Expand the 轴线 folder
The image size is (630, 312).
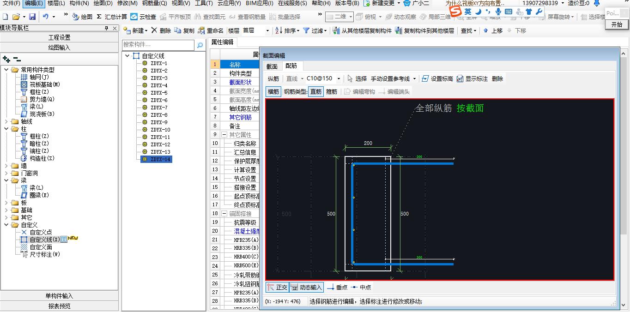pos(6,121)
